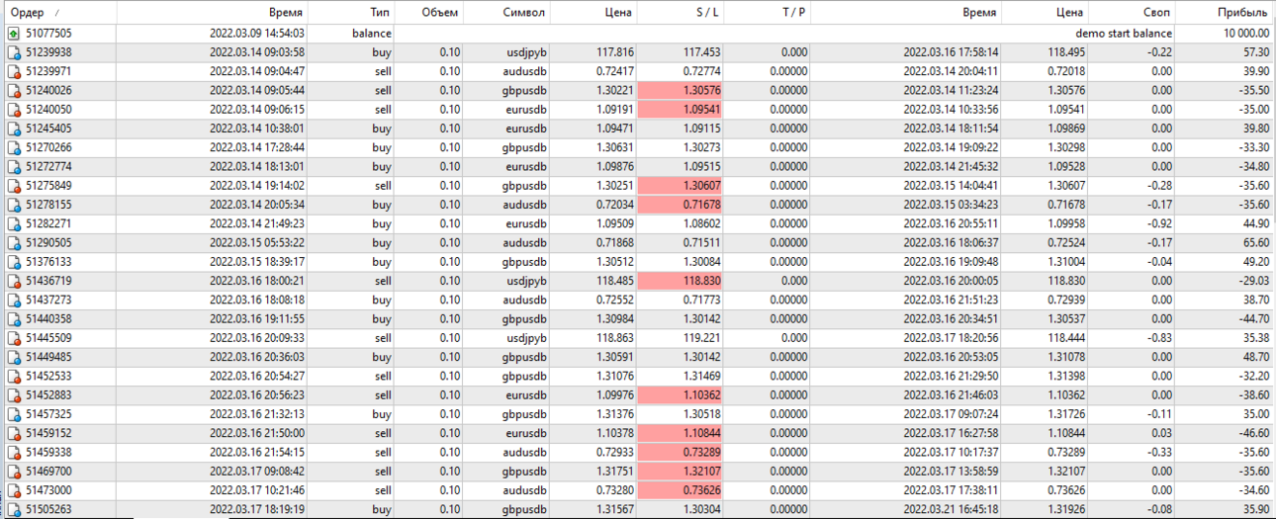Click the highlighted S/L cell 118.830
This screenshot has height=519, width=1276.
[x=681, y=281]
